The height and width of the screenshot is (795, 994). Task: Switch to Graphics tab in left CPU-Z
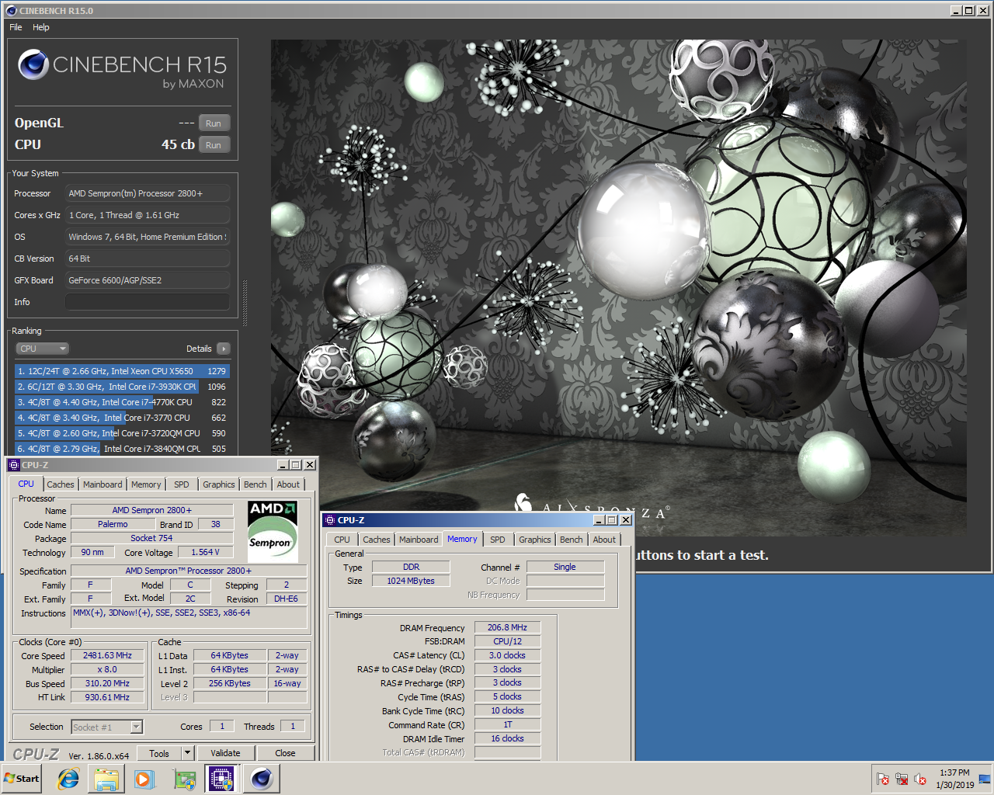tap(219, 484)
